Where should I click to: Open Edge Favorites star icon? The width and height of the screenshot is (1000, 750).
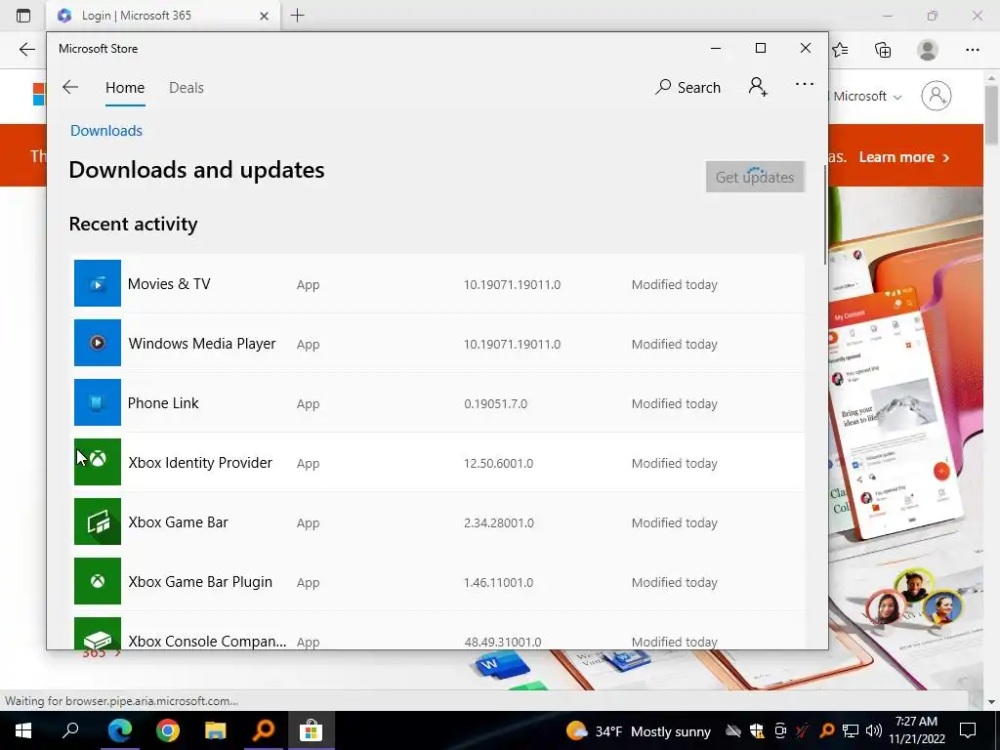click(840, 50)
